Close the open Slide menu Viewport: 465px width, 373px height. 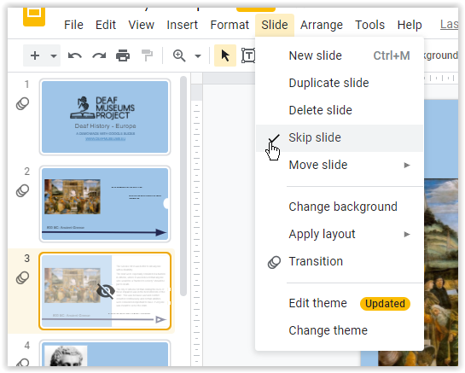pos(275,25)
